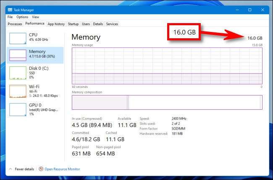This screenshot has height=180, width=273.
Task: Switch to the Processes tab
Action: [15, 24]
